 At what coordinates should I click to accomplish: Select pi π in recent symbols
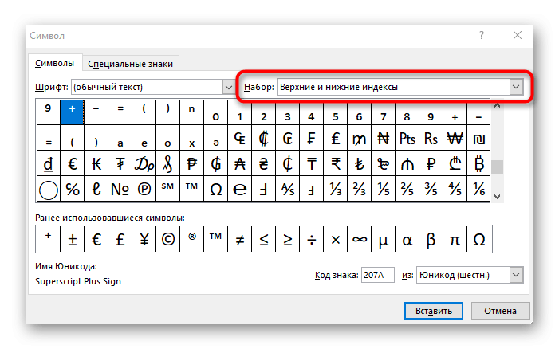point(455,239)
